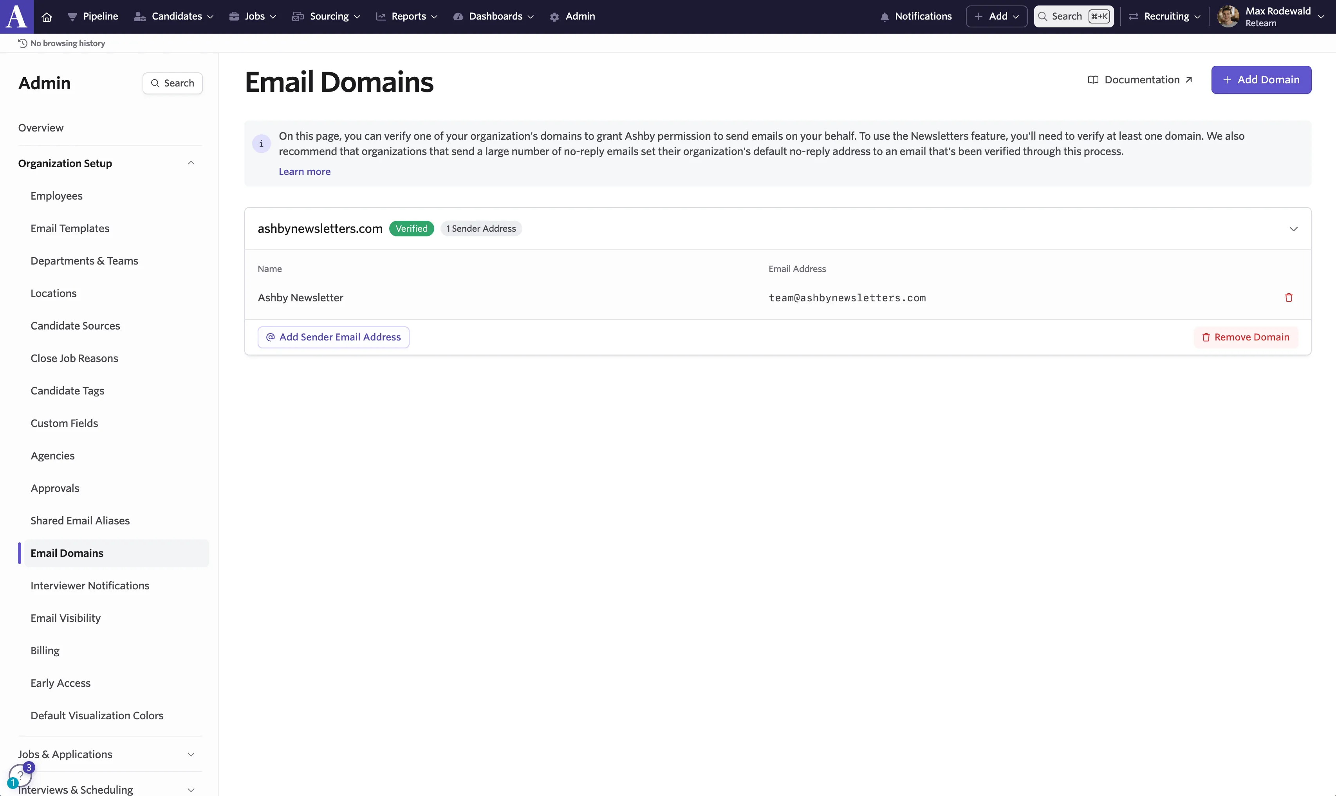Open Interviewer Notifications settings
Viewport: 1336px width, 796px height.
tap(90, 586)
